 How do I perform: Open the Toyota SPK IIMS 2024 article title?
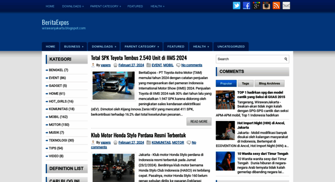(x=139, y=58)
